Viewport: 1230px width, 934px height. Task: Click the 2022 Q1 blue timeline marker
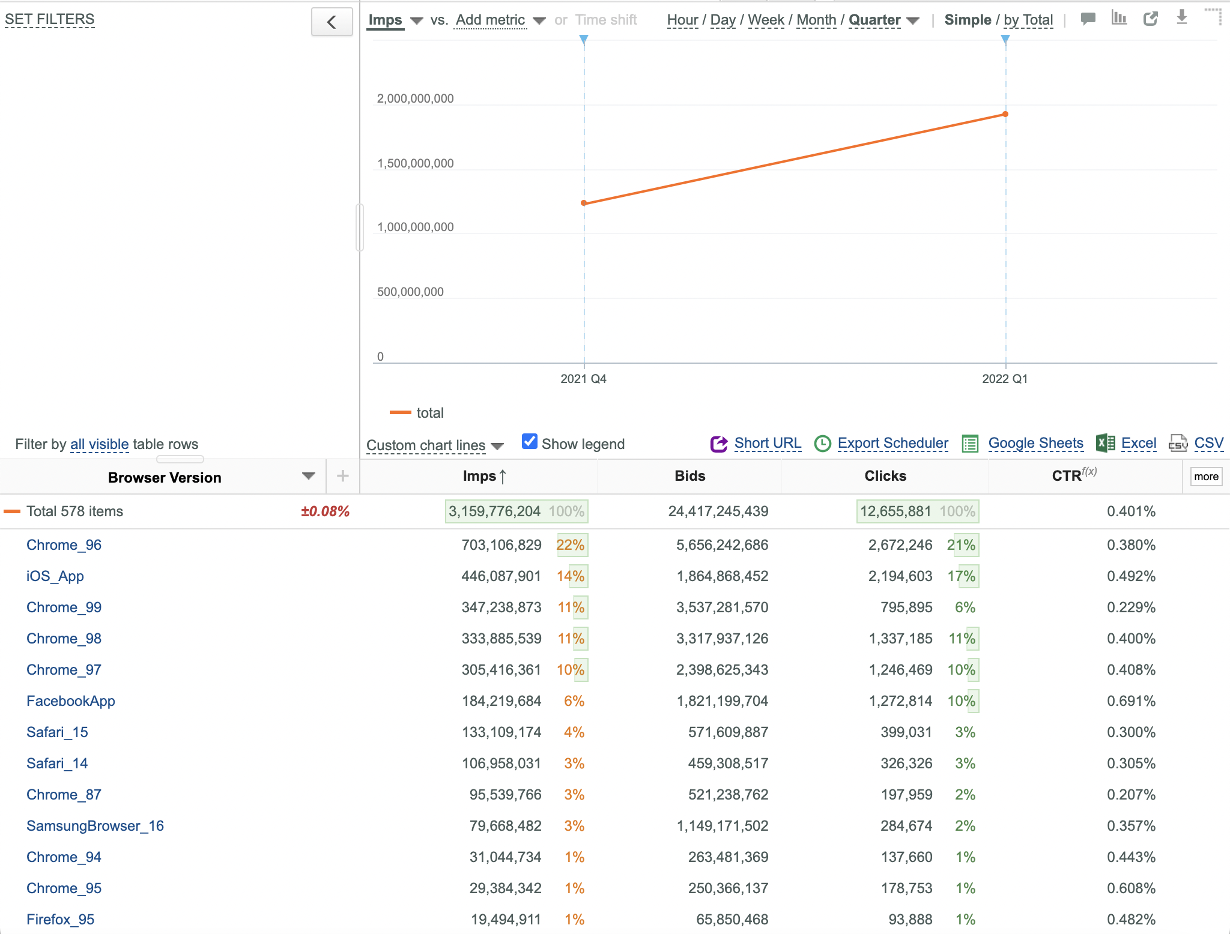1005,40
